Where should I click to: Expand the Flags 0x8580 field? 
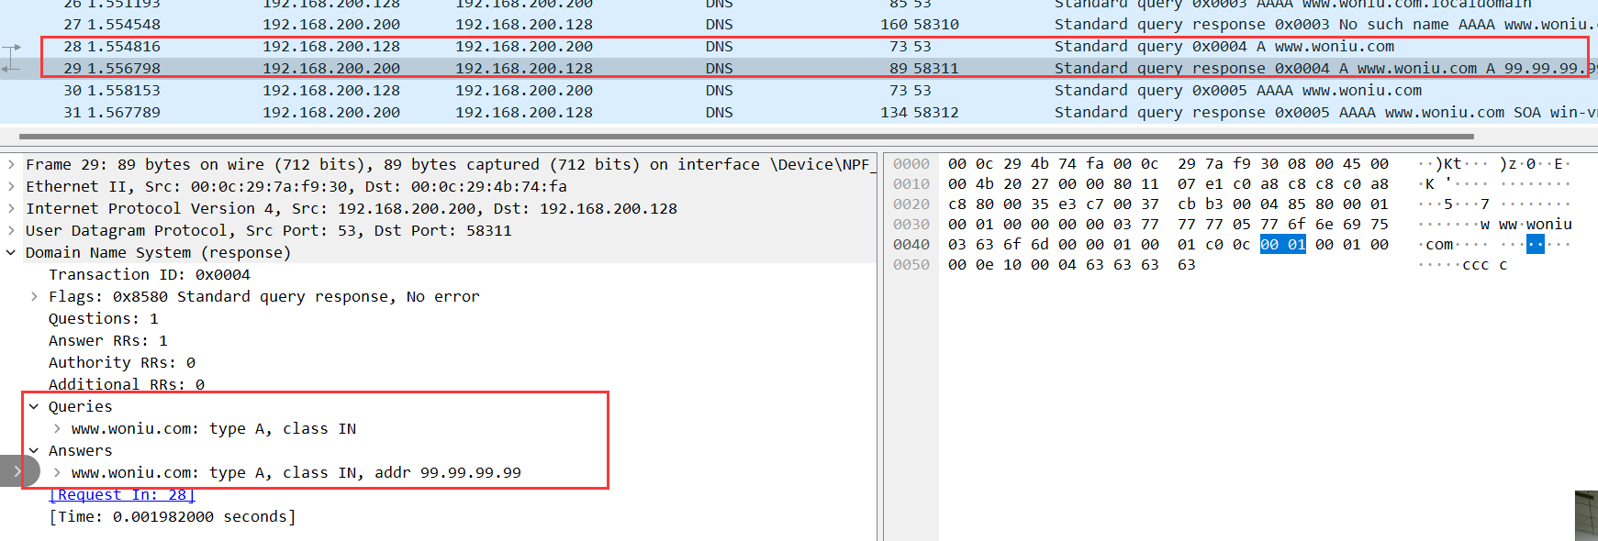pyautogui.click(x=34, y=297)
